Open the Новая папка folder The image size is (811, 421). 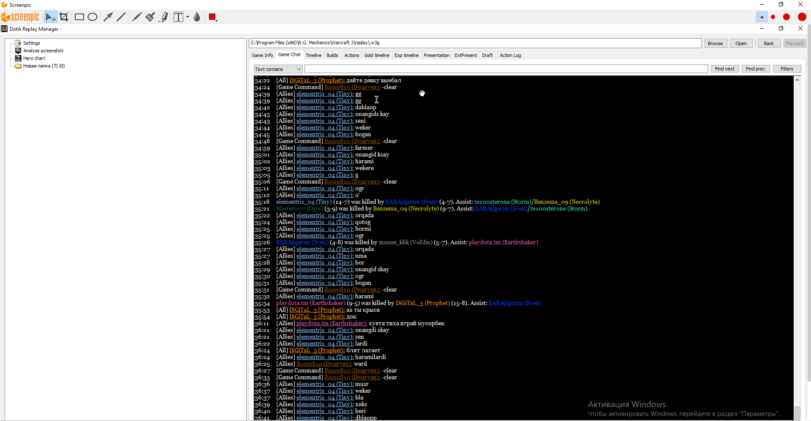coord(44,66)
